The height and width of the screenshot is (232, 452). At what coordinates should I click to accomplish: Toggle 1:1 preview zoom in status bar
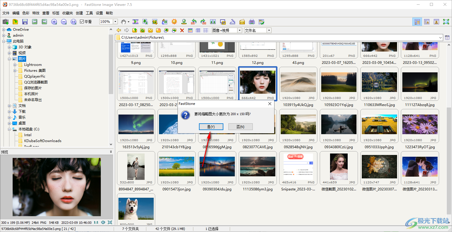tap(96, 223)
